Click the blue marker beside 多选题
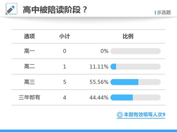 coord(155,12)
